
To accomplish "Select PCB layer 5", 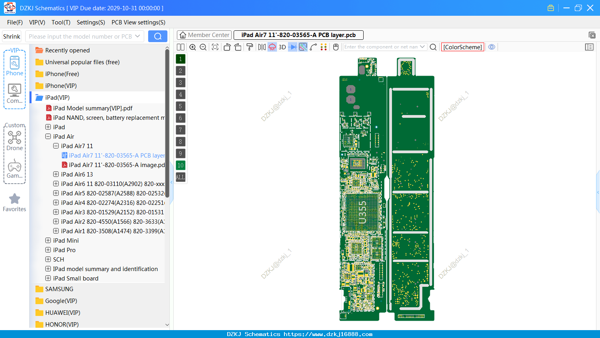I will coord(180,106).
